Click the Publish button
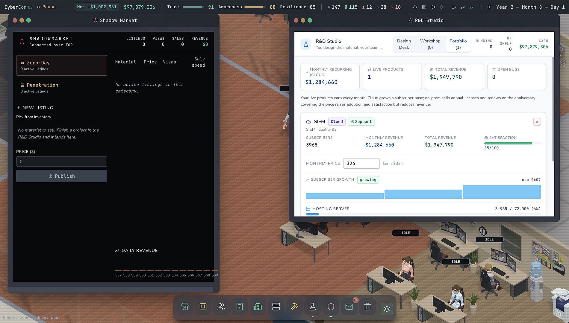 (x=61, y=176)
